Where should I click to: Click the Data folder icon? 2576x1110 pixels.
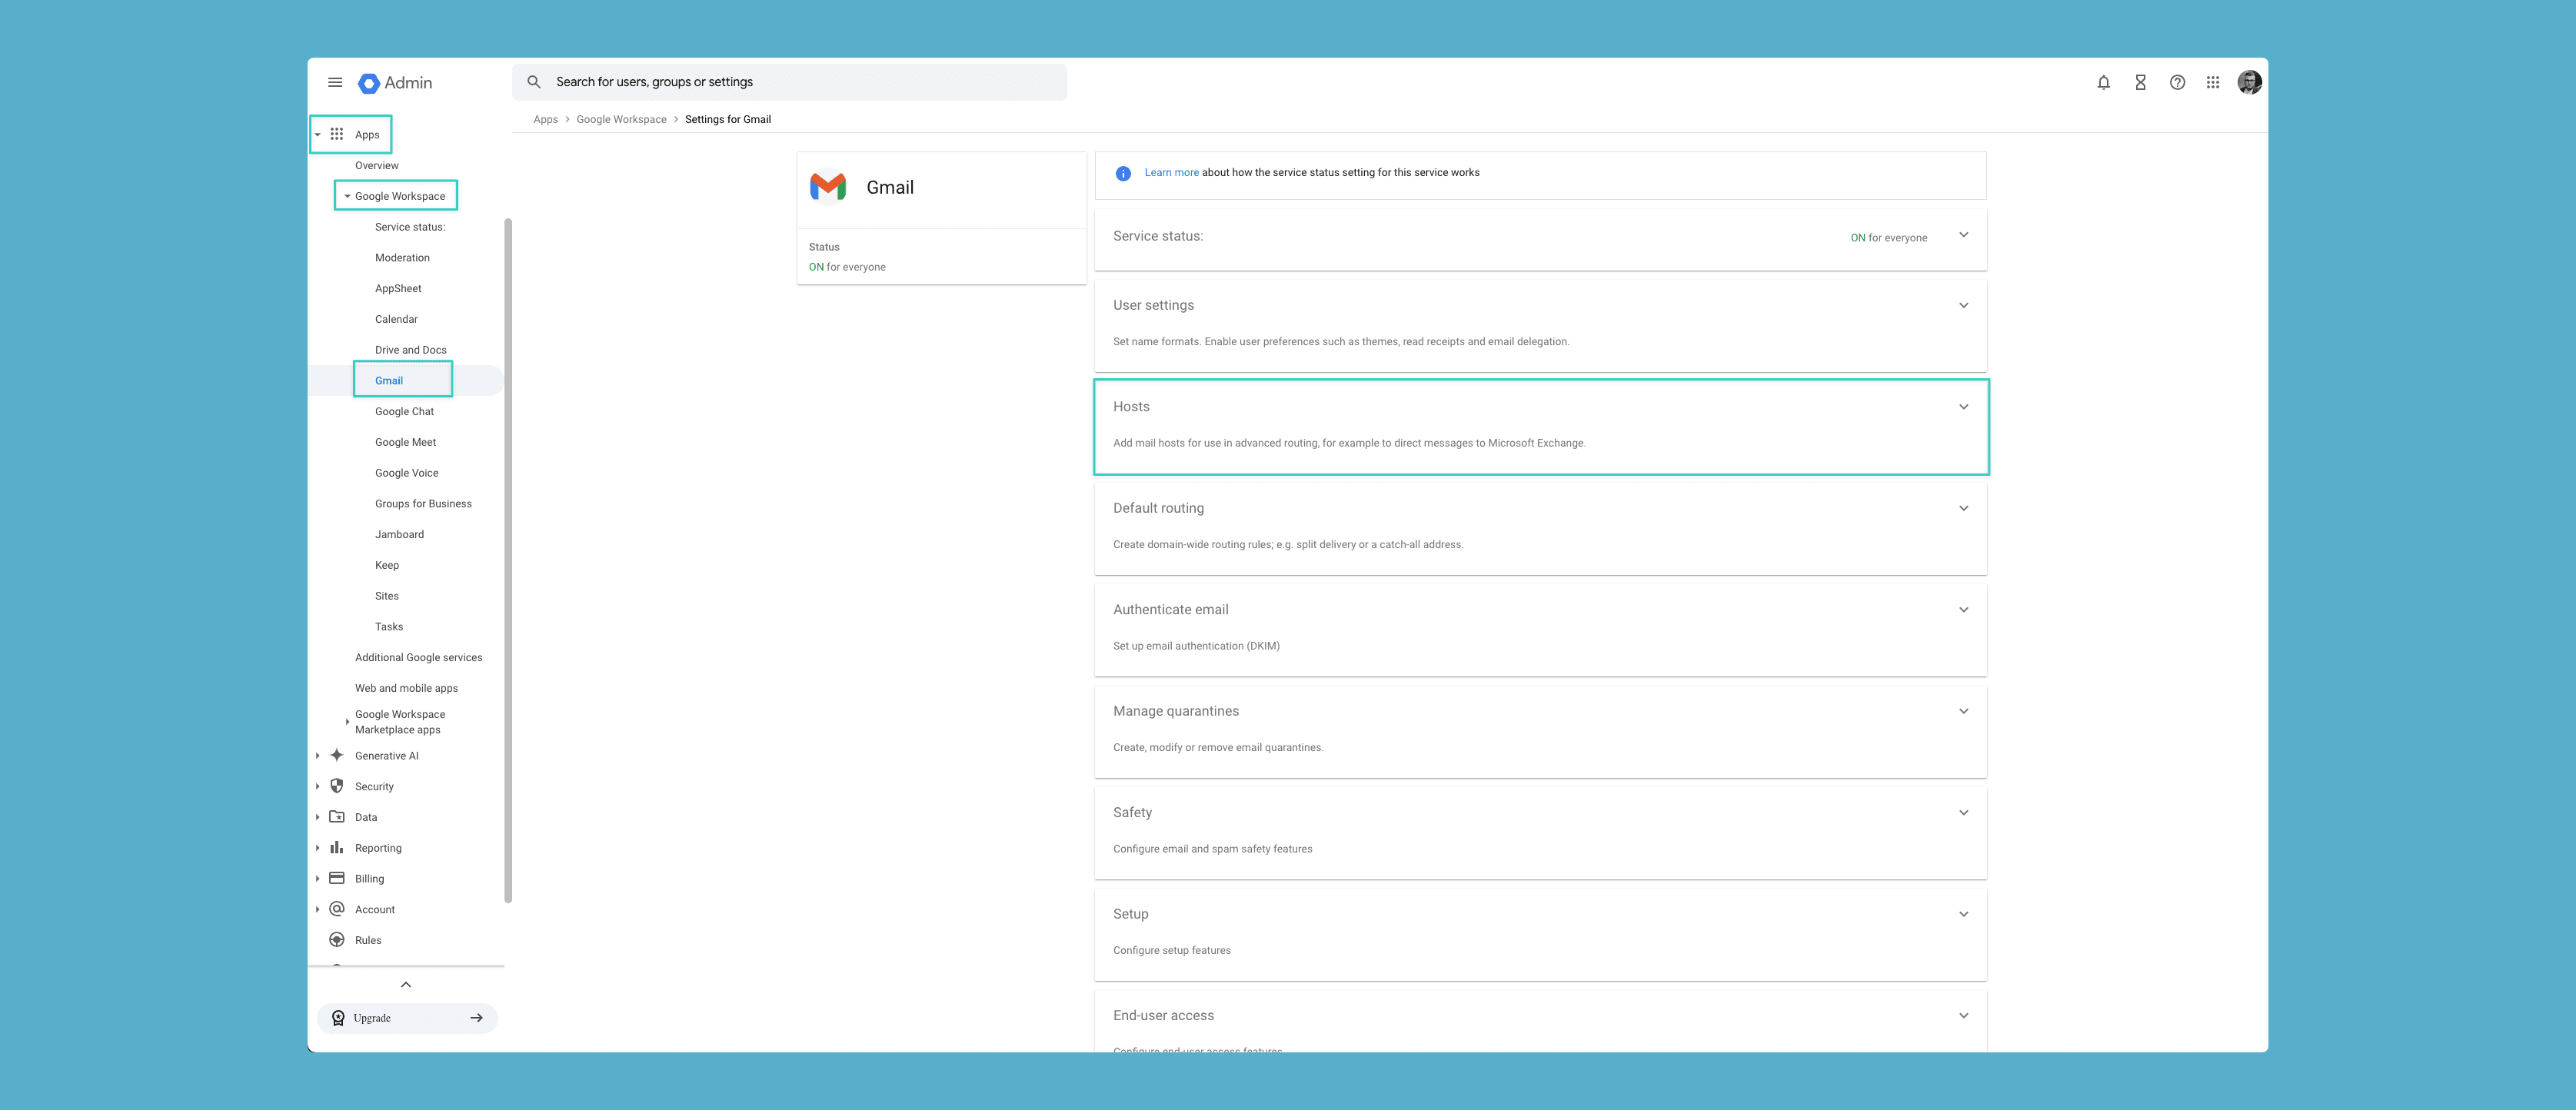tap(337, 817)
